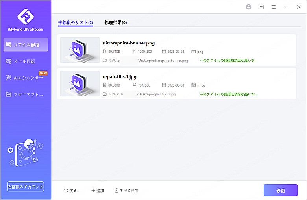Click the お客様のアカウント button
The image size is (307, 200).
[26, 187]
